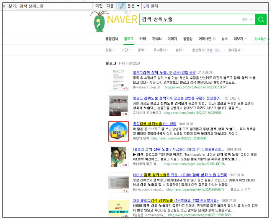Viewport: 271px width, 220px height.
Task: Open the ha-2005 blog URL link
Action: click(x=179, y=138)
